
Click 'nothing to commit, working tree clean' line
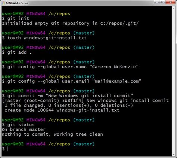(52, 135)
